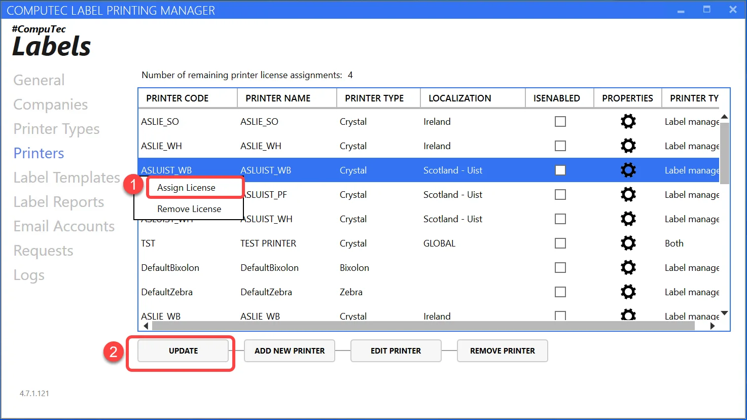
Task: Click ADD NEW PRINTER
Action: (x=289, y=351)
